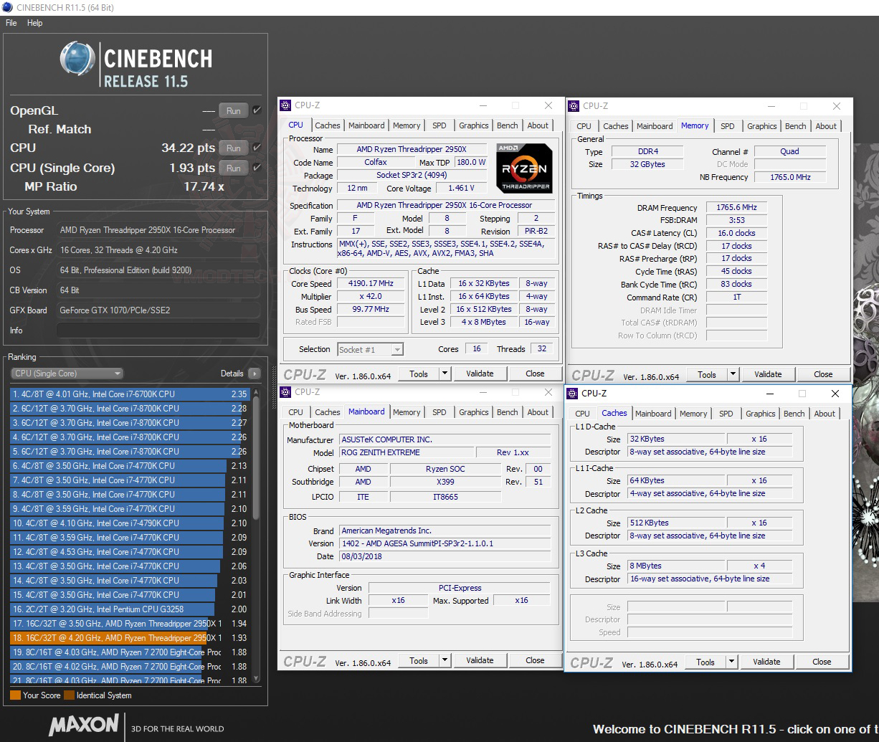Screen dimensions: 879x742
Task: Toggle the CPU (Single Core) test checkbox
Action: tap(257, 168)
